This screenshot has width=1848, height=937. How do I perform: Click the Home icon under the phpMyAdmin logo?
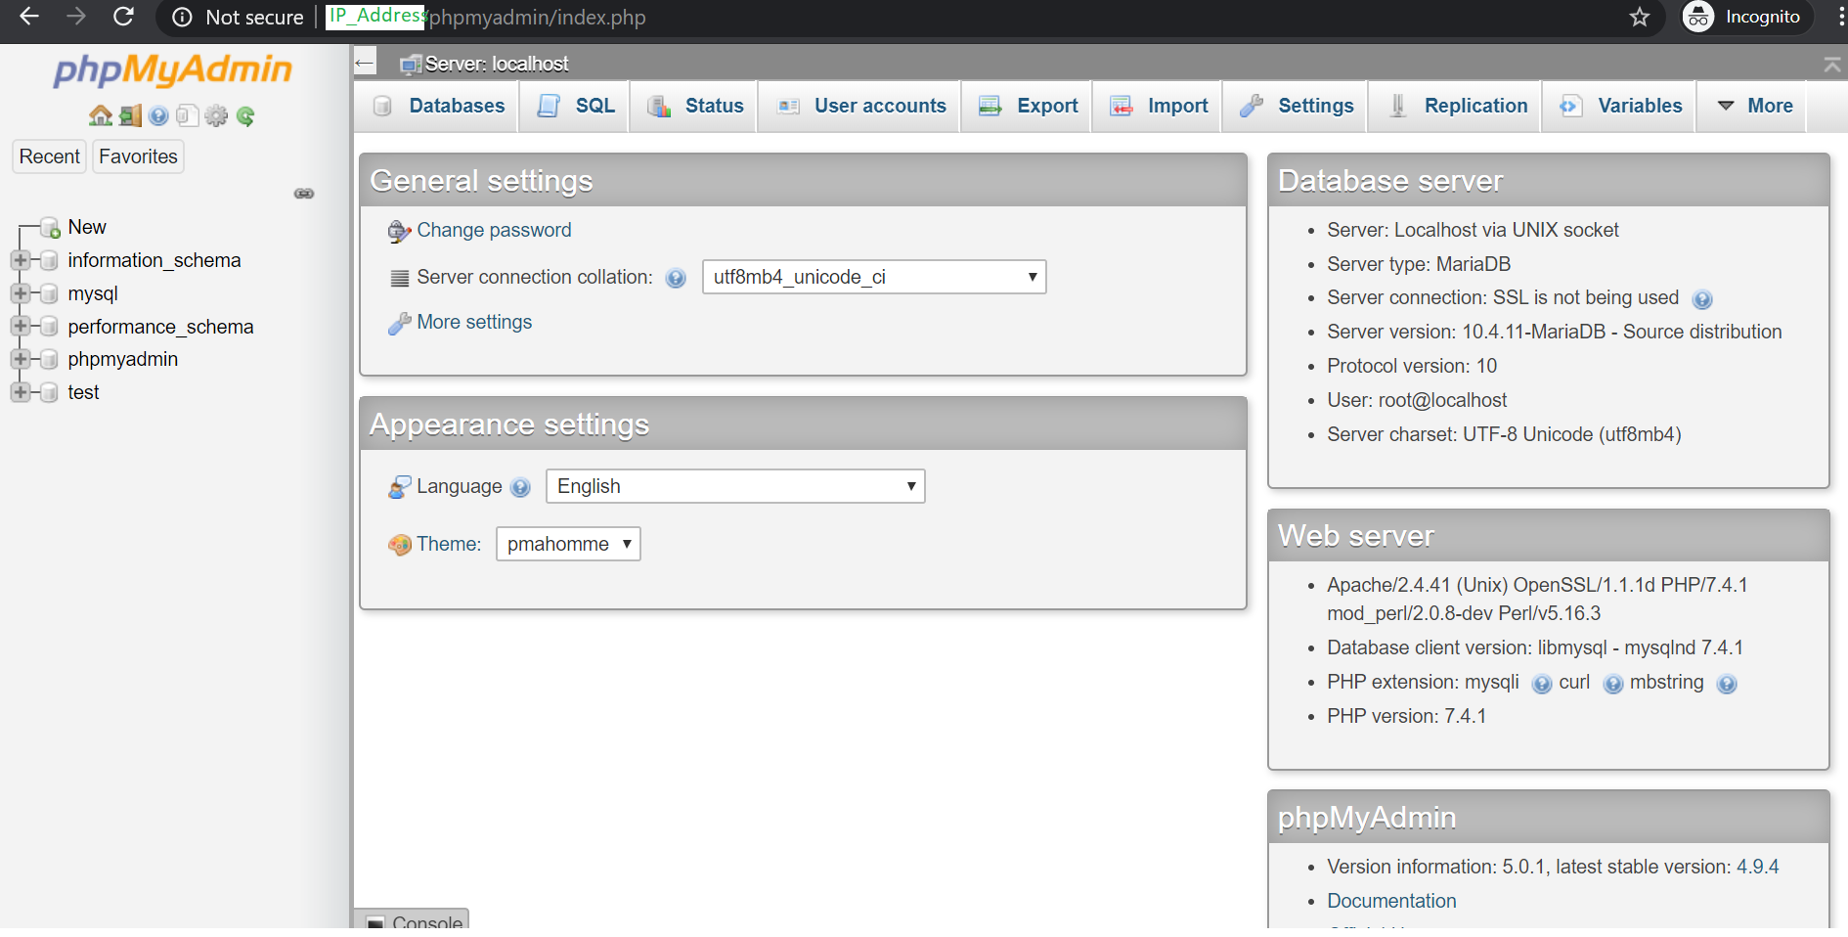[100, 116]
